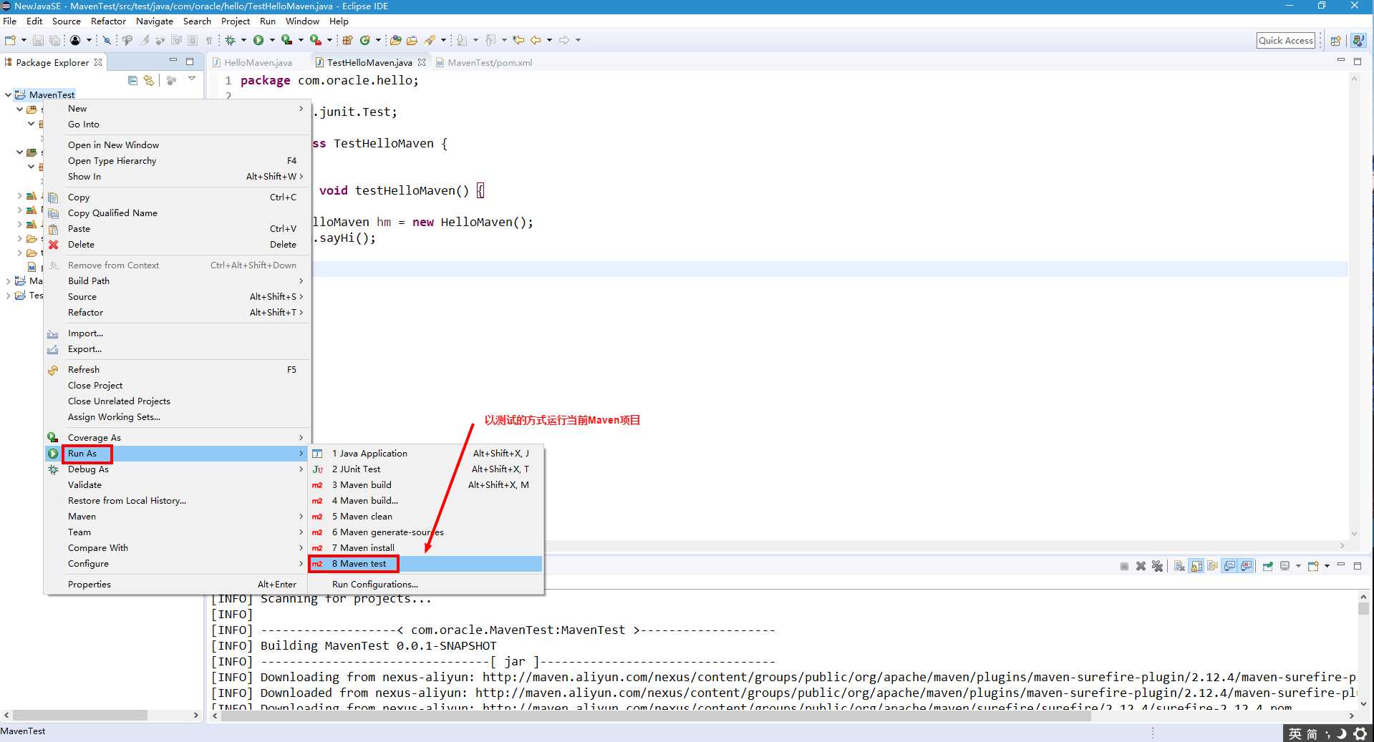Toggle Show Console on Standard Error change

tap(1247, 566)
